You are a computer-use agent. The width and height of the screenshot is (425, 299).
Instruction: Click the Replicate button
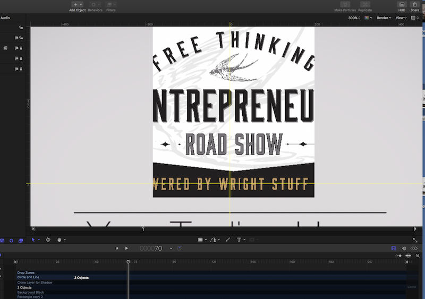(365, 5)
